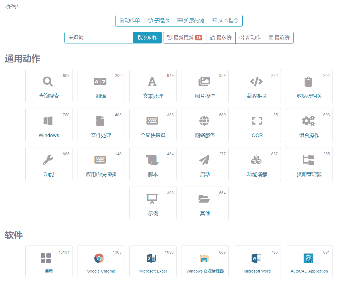
Task: Click the 示例 presentation board icon
Action: pyautogui.click(x=152, y=199)
